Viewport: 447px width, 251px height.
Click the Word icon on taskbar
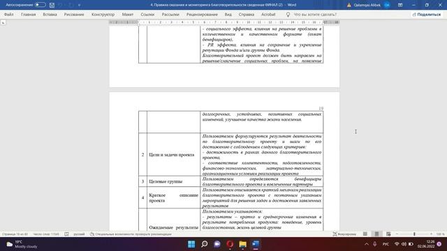pyautogui.click(x=256, y=244)
